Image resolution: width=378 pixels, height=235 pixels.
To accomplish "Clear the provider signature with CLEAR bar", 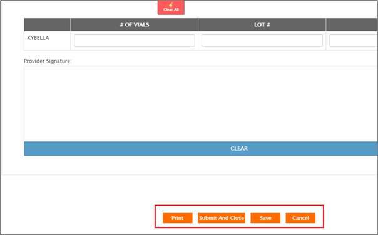I will pyautogui.click(x=201, y=148).
